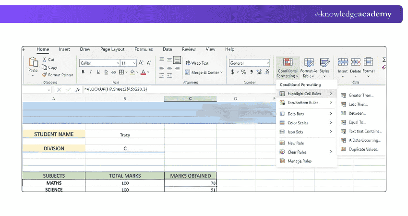Open Format As Table gallery

[309, 68]
